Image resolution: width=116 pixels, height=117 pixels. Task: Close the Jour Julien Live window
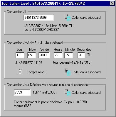[112, 4]
